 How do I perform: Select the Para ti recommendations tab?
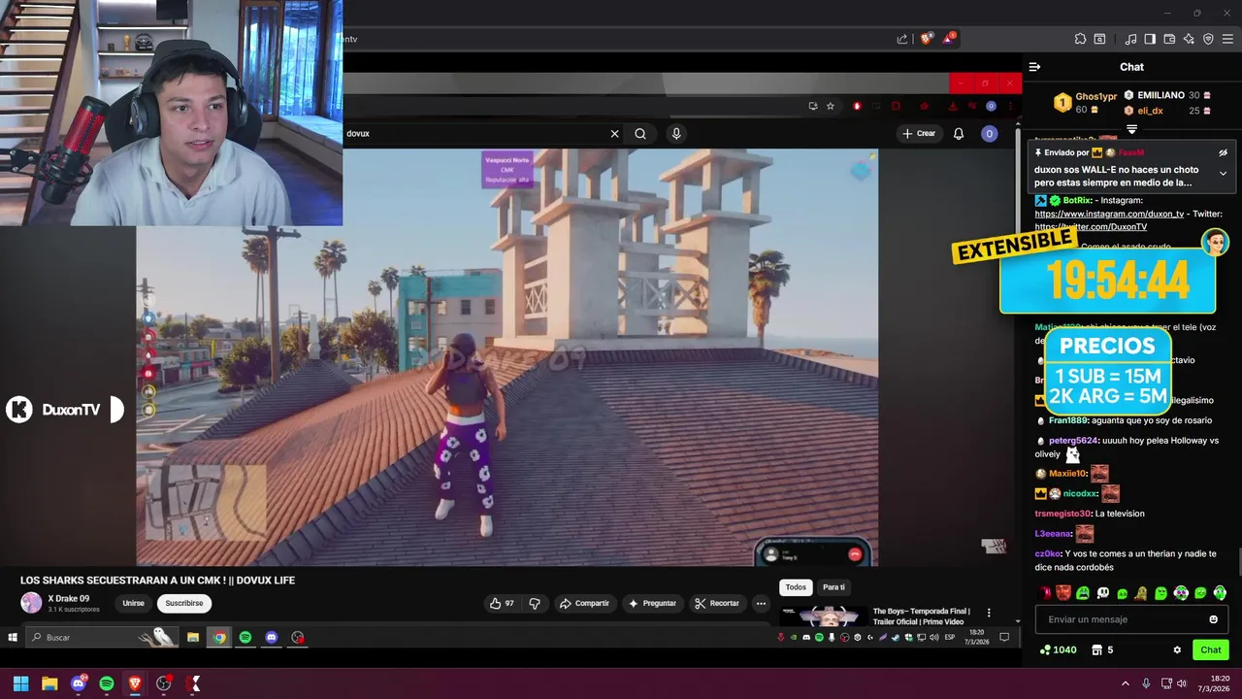pos(833,587)
